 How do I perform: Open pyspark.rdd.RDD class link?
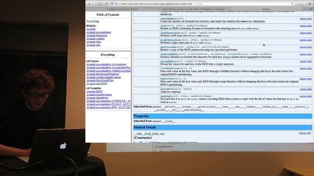(97, 84)
